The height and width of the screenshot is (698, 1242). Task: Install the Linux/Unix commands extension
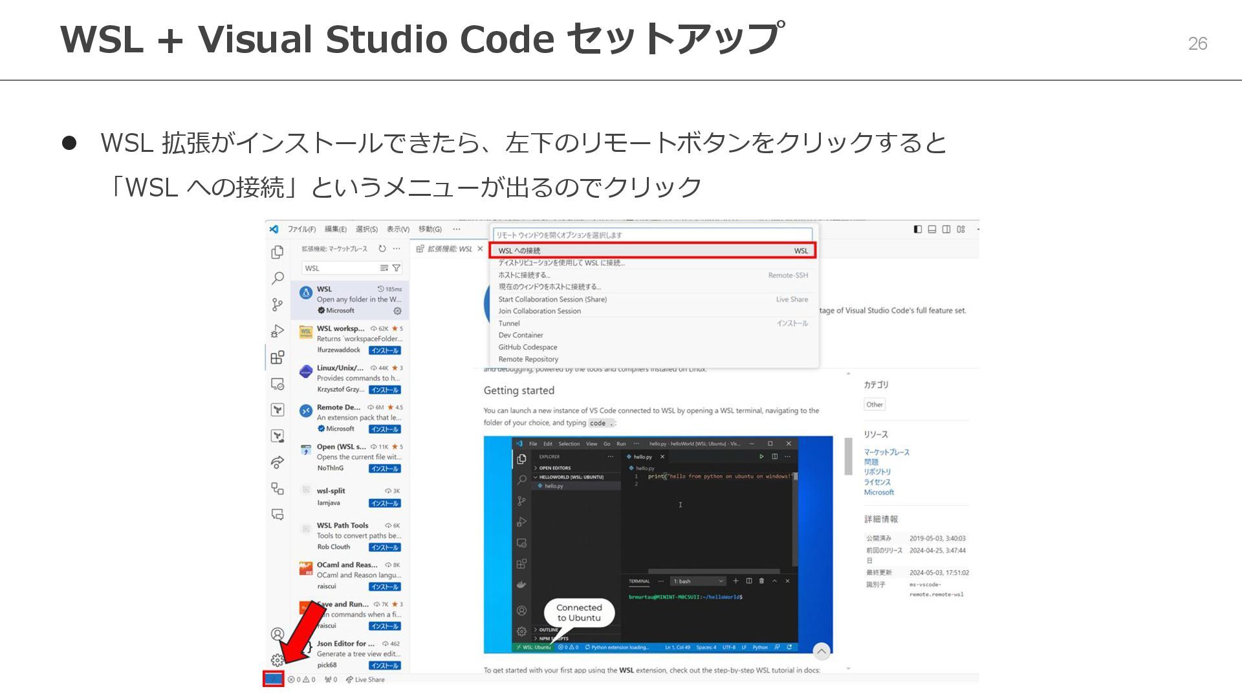pyautogui.click(x=385, y=390)
